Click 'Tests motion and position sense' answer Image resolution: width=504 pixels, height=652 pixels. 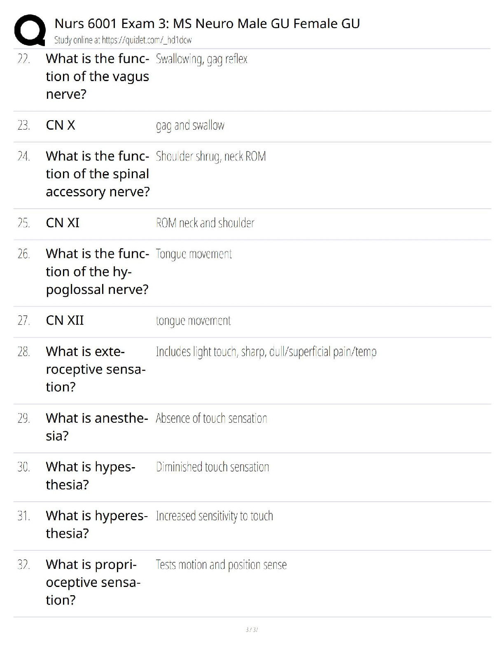221,565
